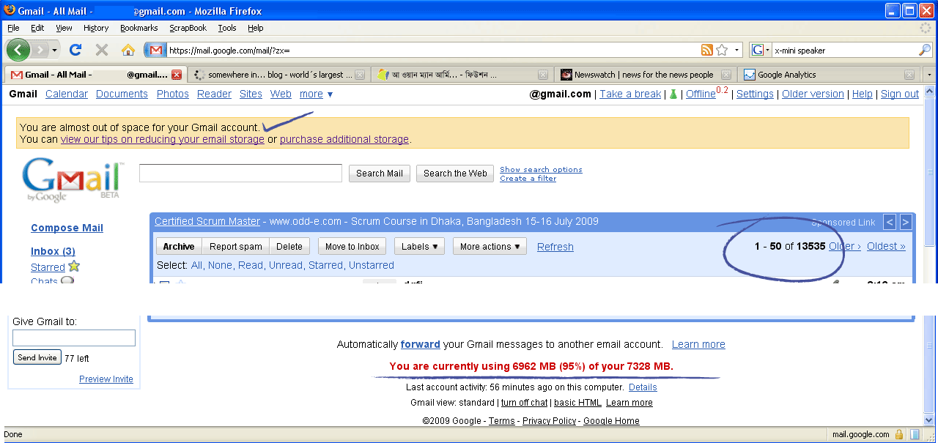This screenshot has width=938, height=443.
Task: Open Show search options link
Action: (x=541, y=169)
